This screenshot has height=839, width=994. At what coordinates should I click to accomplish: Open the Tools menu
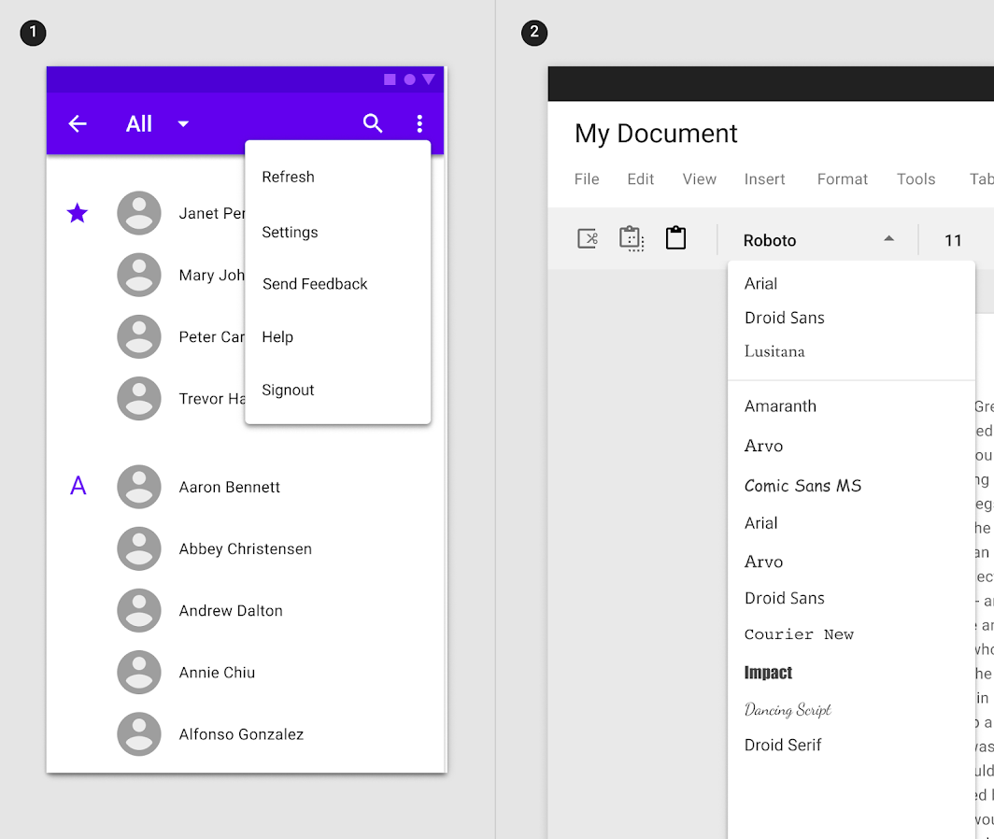916,179
